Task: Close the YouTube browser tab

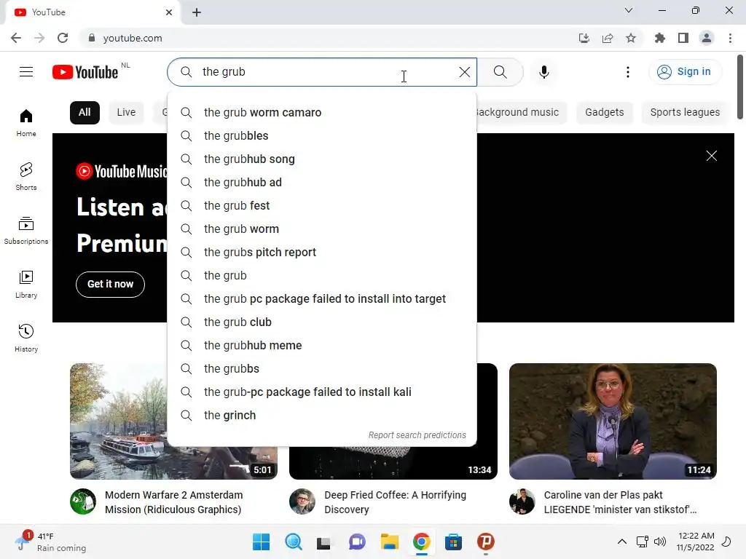Action: click(169, 12)
